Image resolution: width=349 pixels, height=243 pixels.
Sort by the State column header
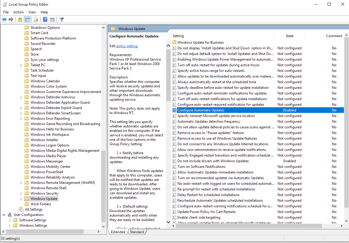pyautogui.click(x=290, y=36)
